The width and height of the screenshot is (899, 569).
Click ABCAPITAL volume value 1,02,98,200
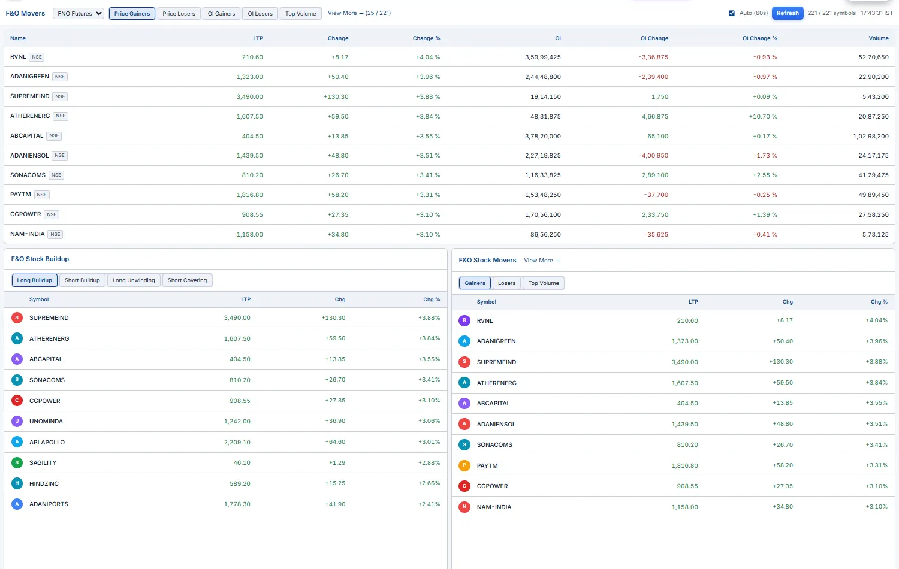tap(871, 137)
